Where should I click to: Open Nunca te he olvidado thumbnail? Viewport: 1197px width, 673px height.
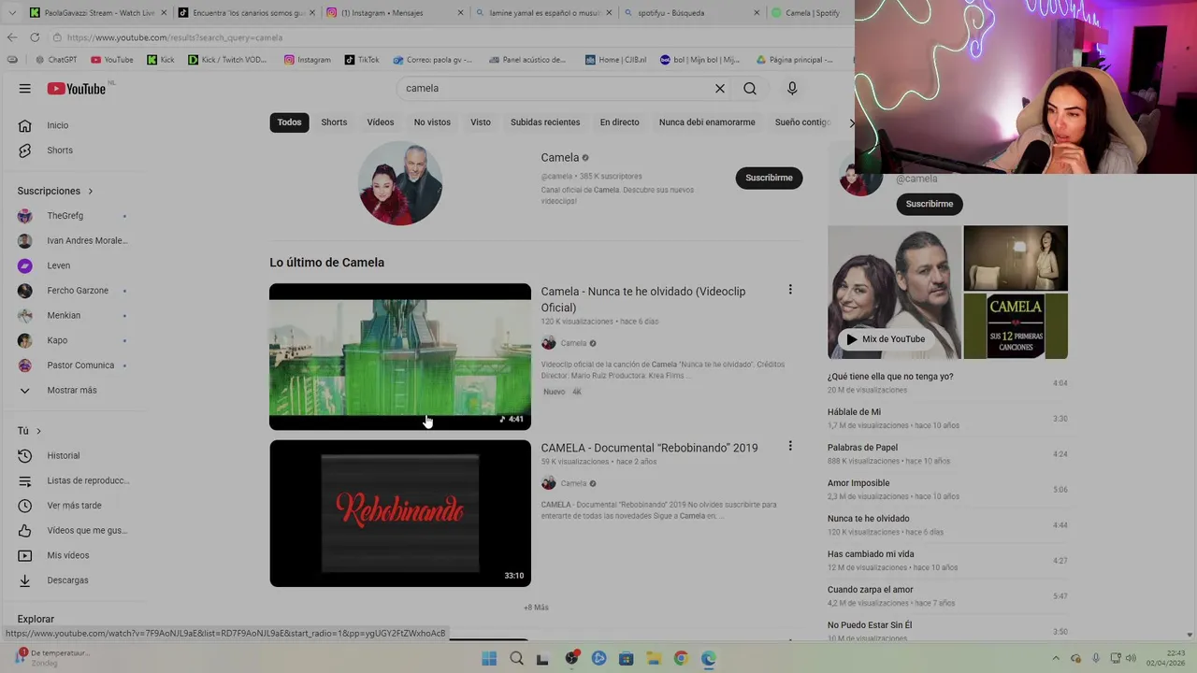point(400,356)
